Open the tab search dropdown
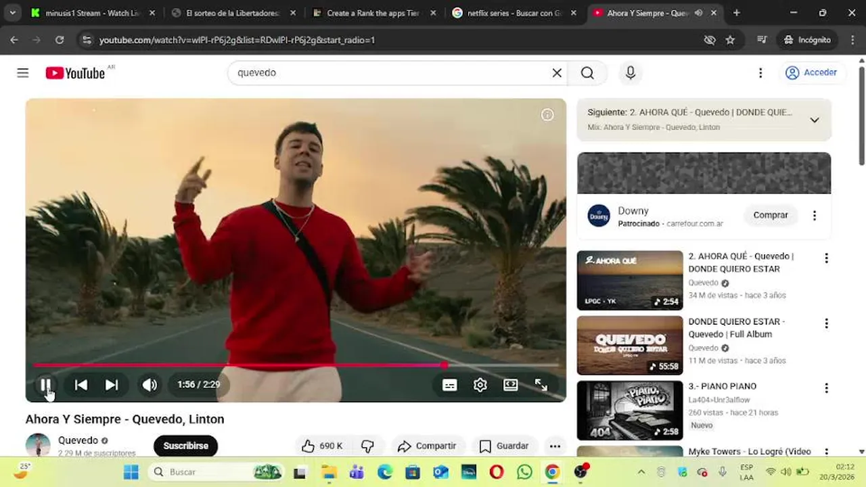Screen dimensions: 866x487 coord(12,13)
